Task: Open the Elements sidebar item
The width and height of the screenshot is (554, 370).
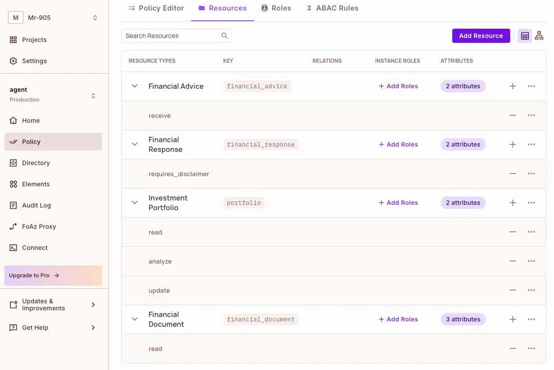Action: [x=36, y=184]
